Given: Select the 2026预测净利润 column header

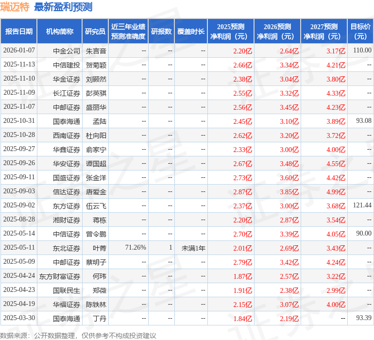Looking at the screenshot, I should pyautogui.click(x=277, y=31).
